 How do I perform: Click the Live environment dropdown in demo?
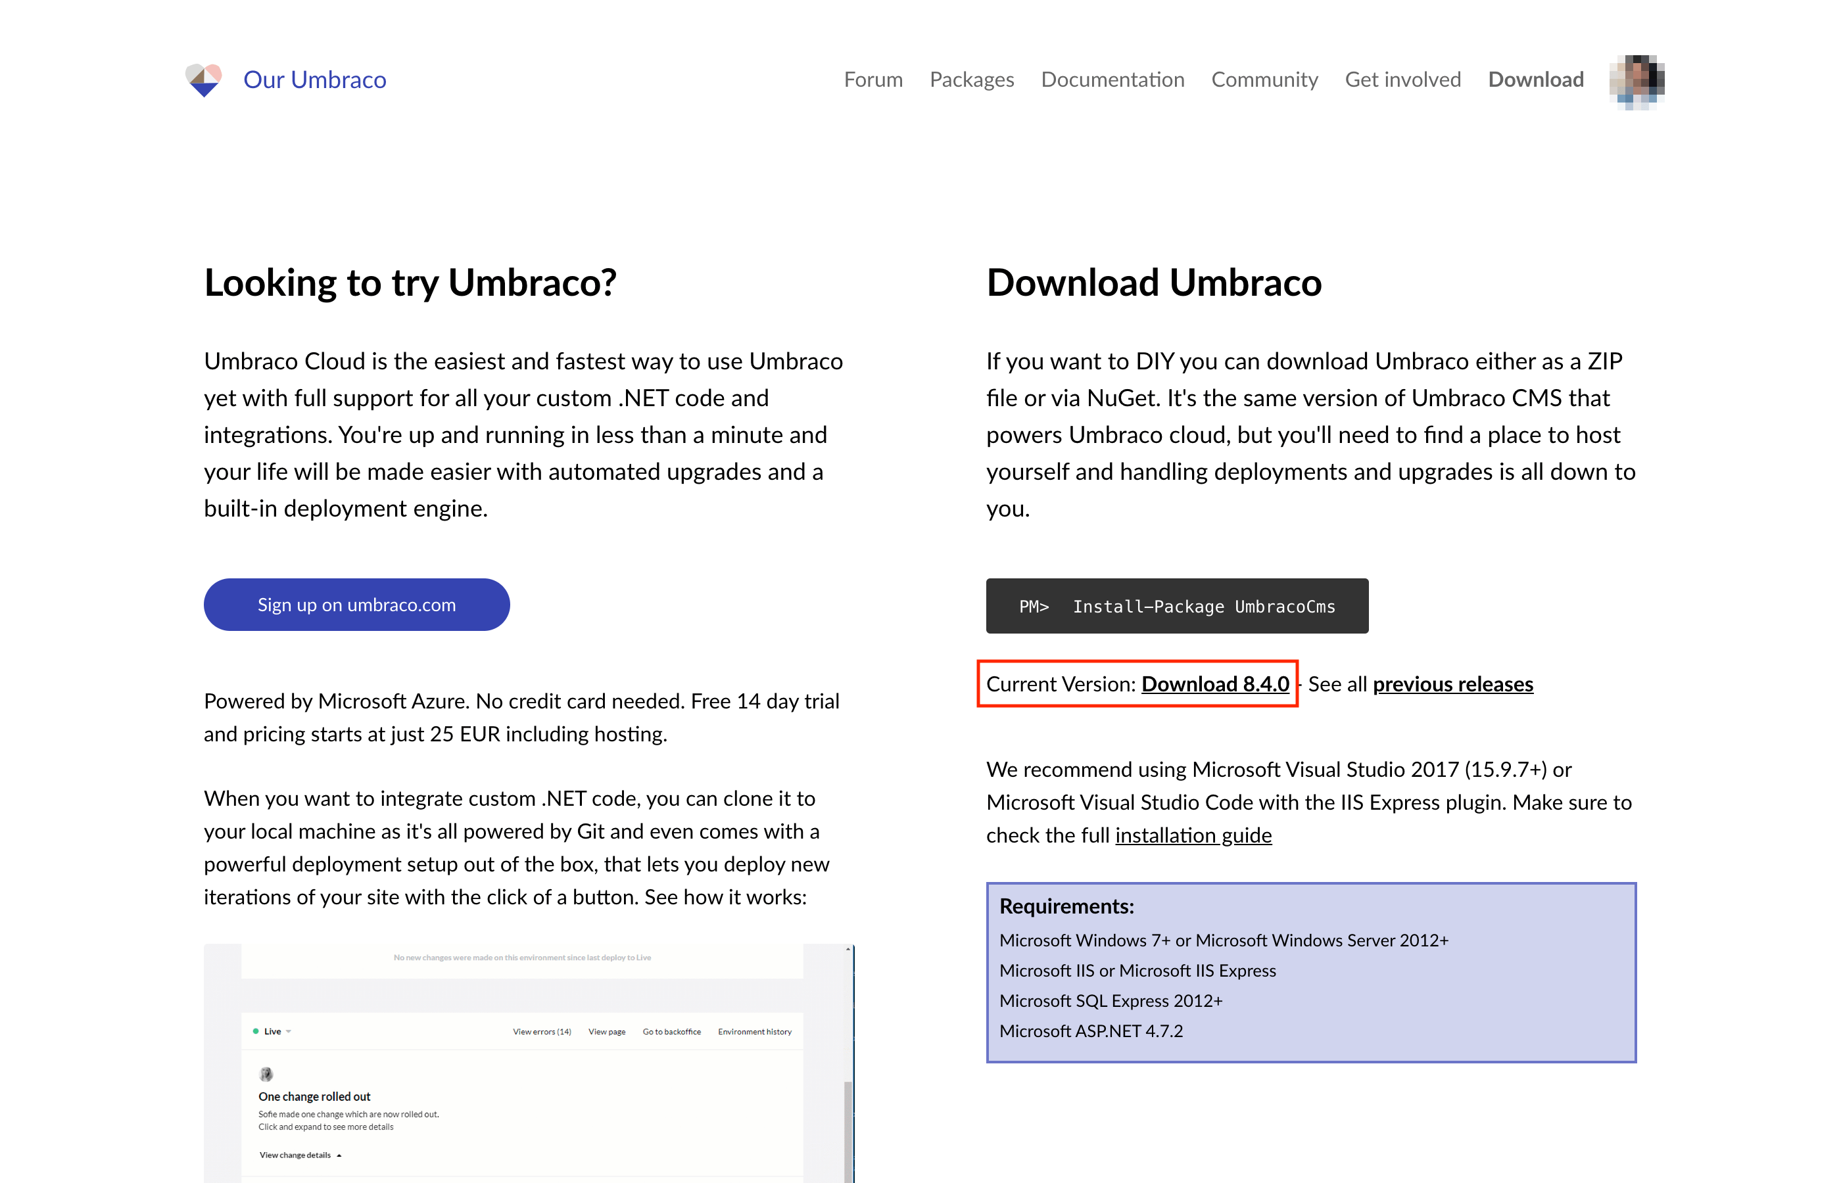click(x=272, y=1032)
